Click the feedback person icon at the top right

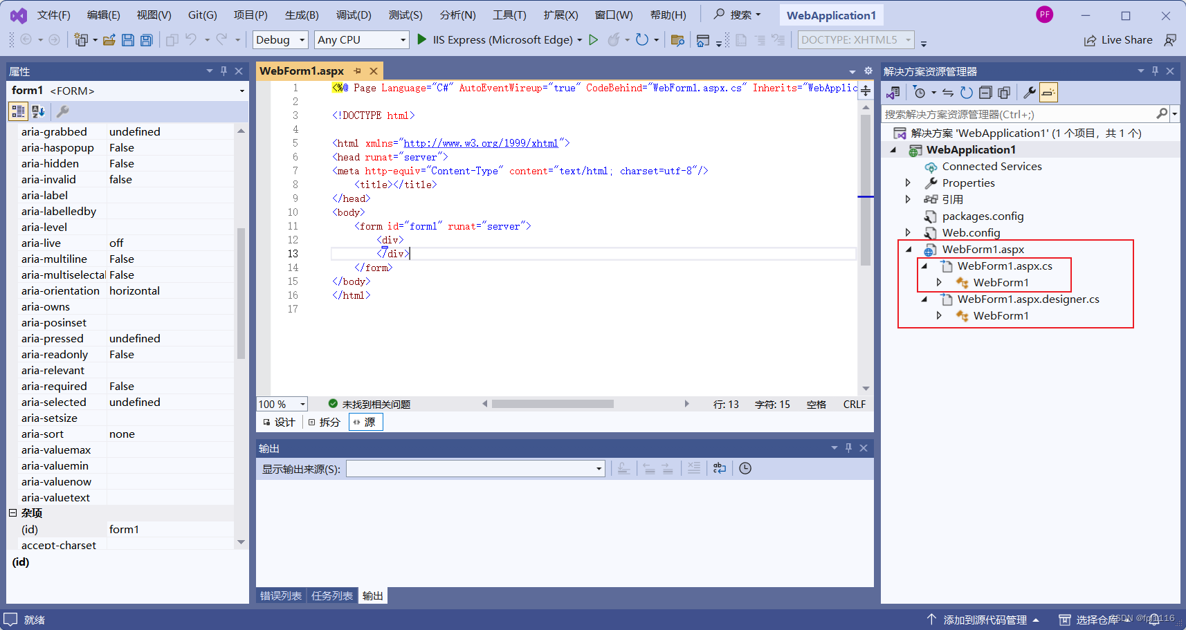pos(1170,40)
